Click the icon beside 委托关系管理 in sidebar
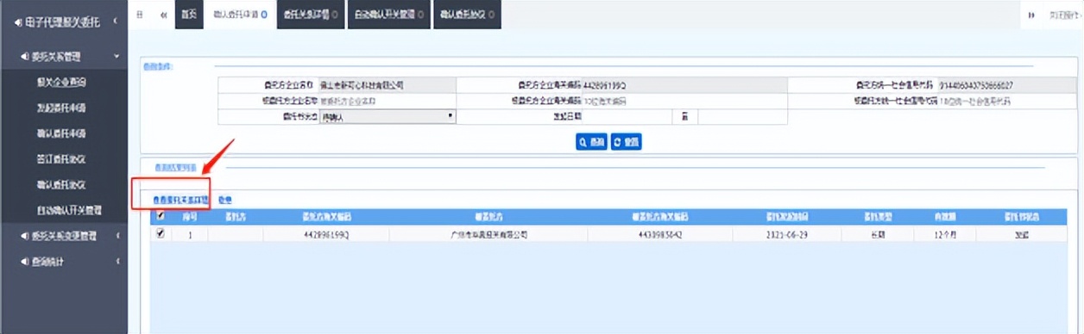Viewport: 1084px width, 334px height. point(24,57)
